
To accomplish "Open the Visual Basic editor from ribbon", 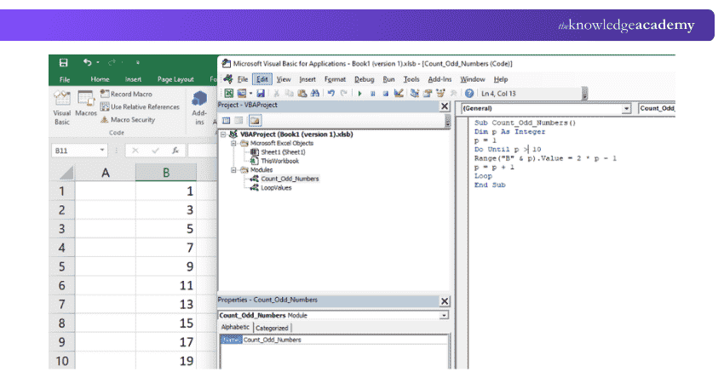I will 62,108.
